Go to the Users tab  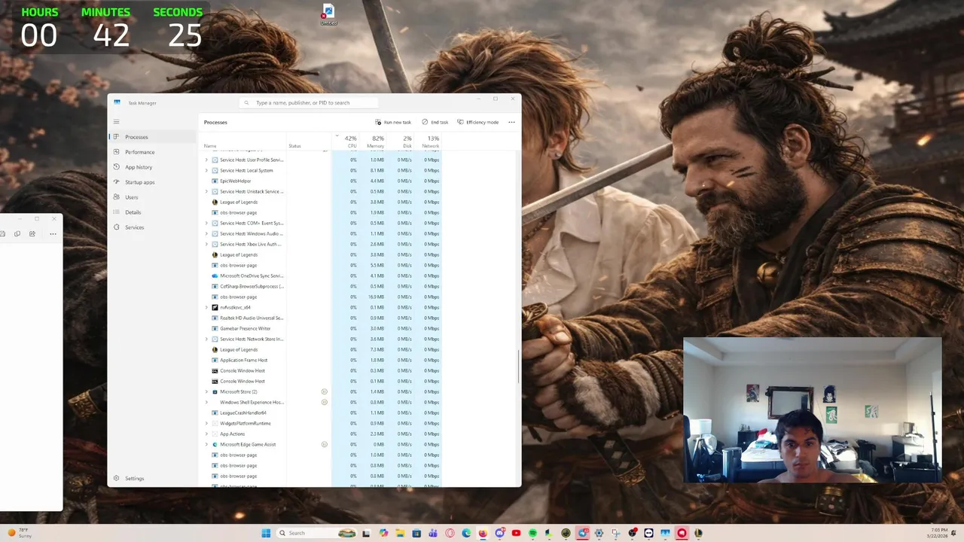coord(153,197)
